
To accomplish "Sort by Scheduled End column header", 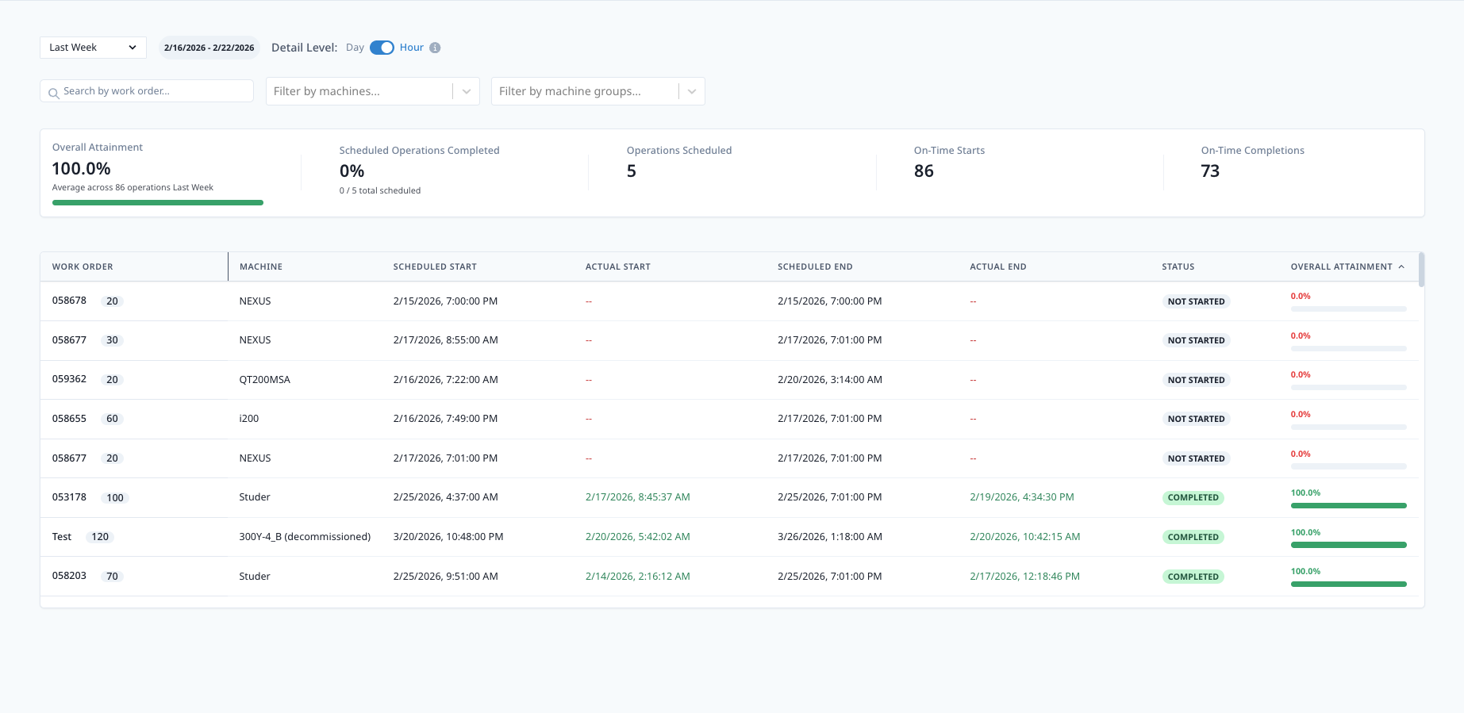I will [x=815, y=266].
